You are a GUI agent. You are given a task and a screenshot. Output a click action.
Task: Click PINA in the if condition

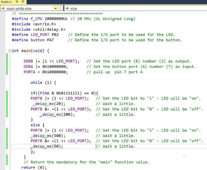pyautogui.click(x=45, y=93)
